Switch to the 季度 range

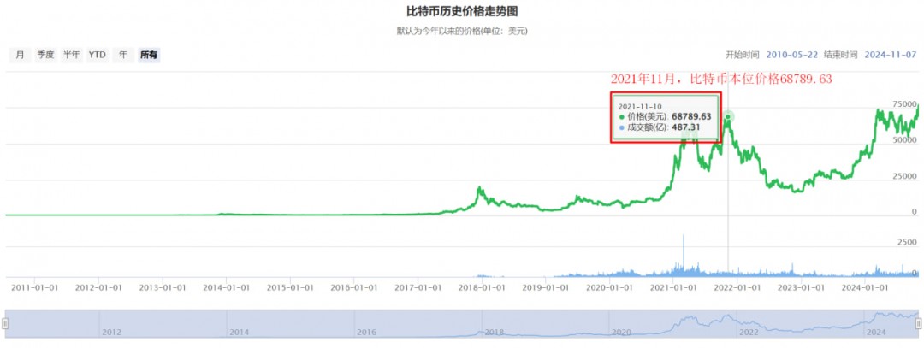pyautogui.click(x=45, y=55)
